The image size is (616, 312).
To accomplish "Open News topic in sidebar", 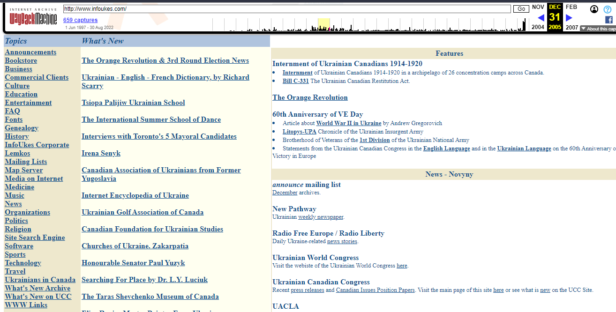I will click(x=13, y=204).
